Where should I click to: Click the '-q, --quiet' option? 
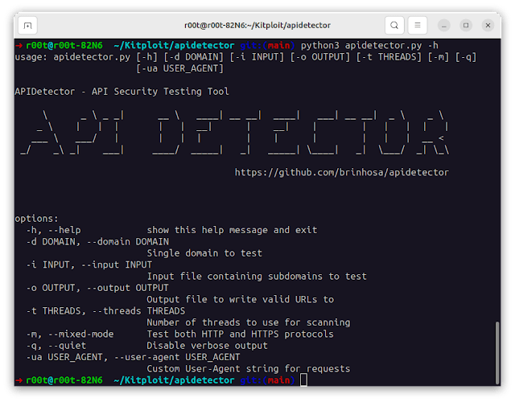click(x=56, y=345)
